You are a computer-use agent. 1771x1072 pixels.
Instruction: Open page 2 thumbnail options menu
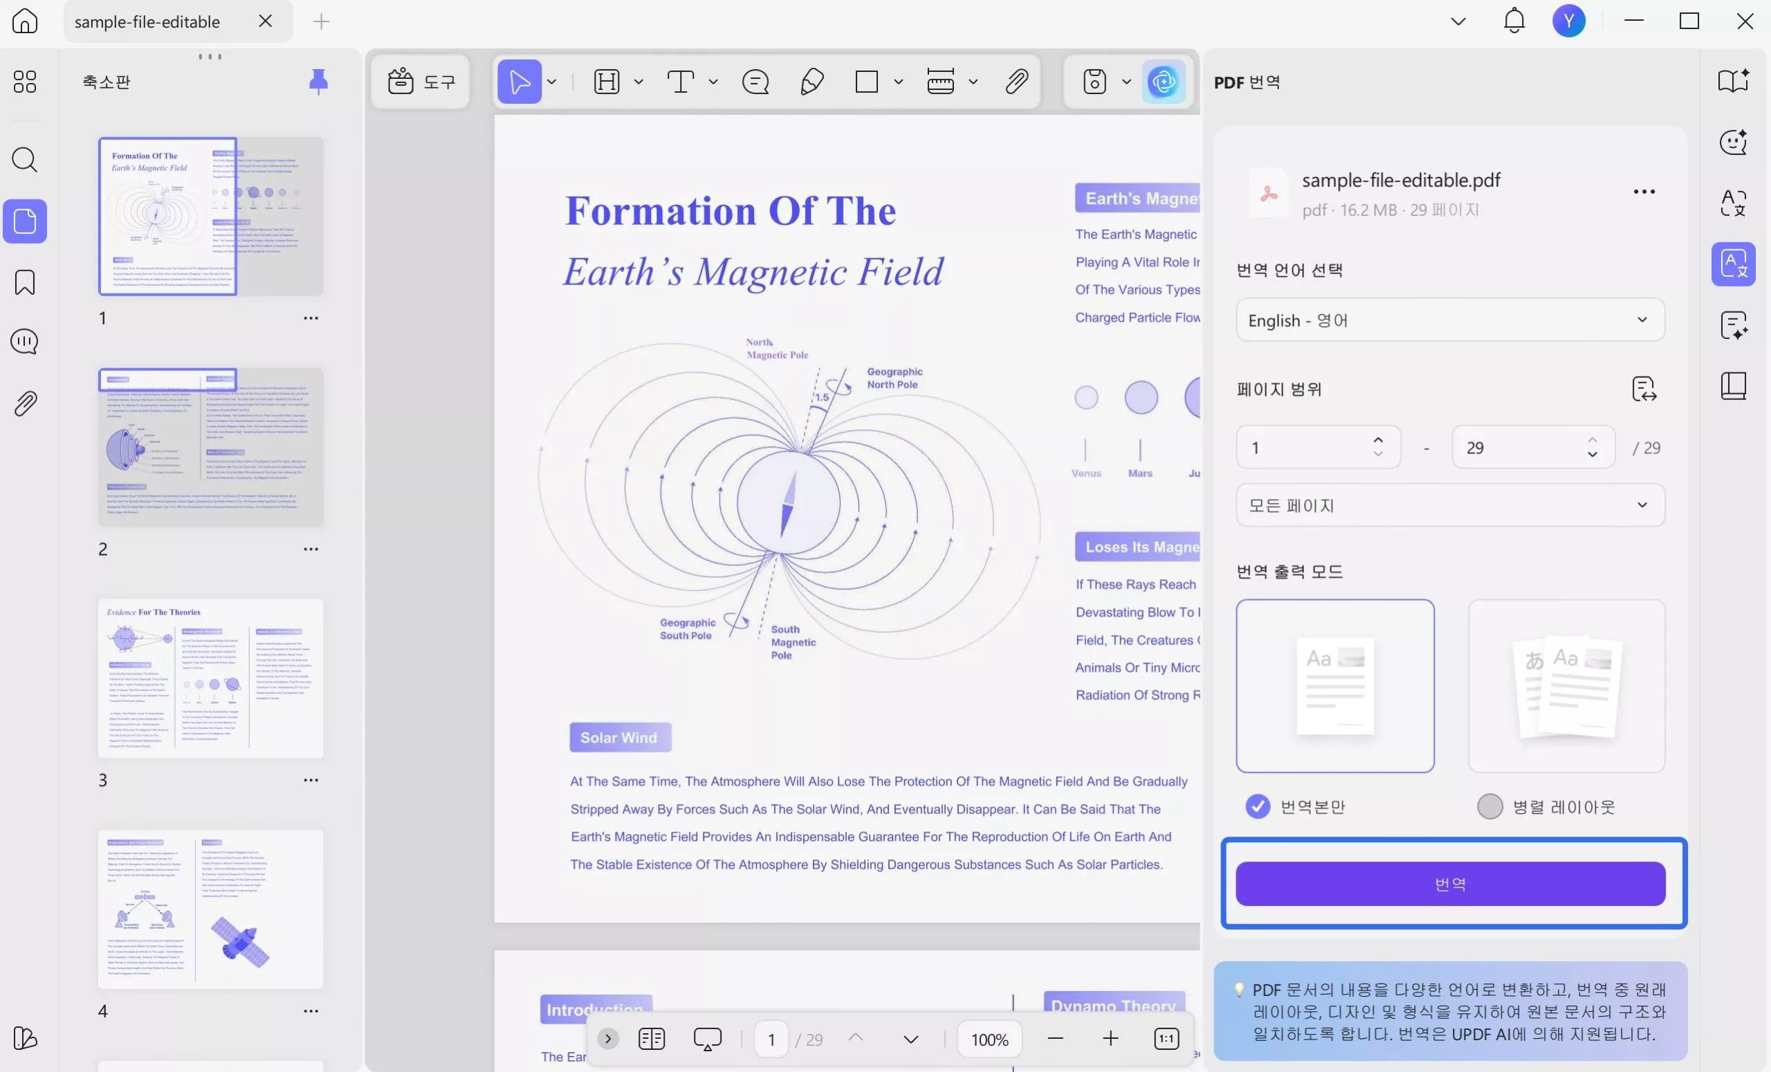point(311,549)
